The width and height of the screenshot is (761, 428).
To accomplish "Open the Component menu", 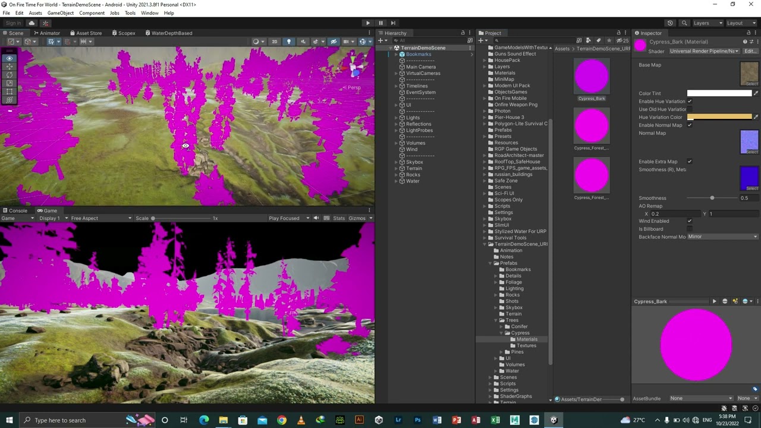I will [92, 13].
